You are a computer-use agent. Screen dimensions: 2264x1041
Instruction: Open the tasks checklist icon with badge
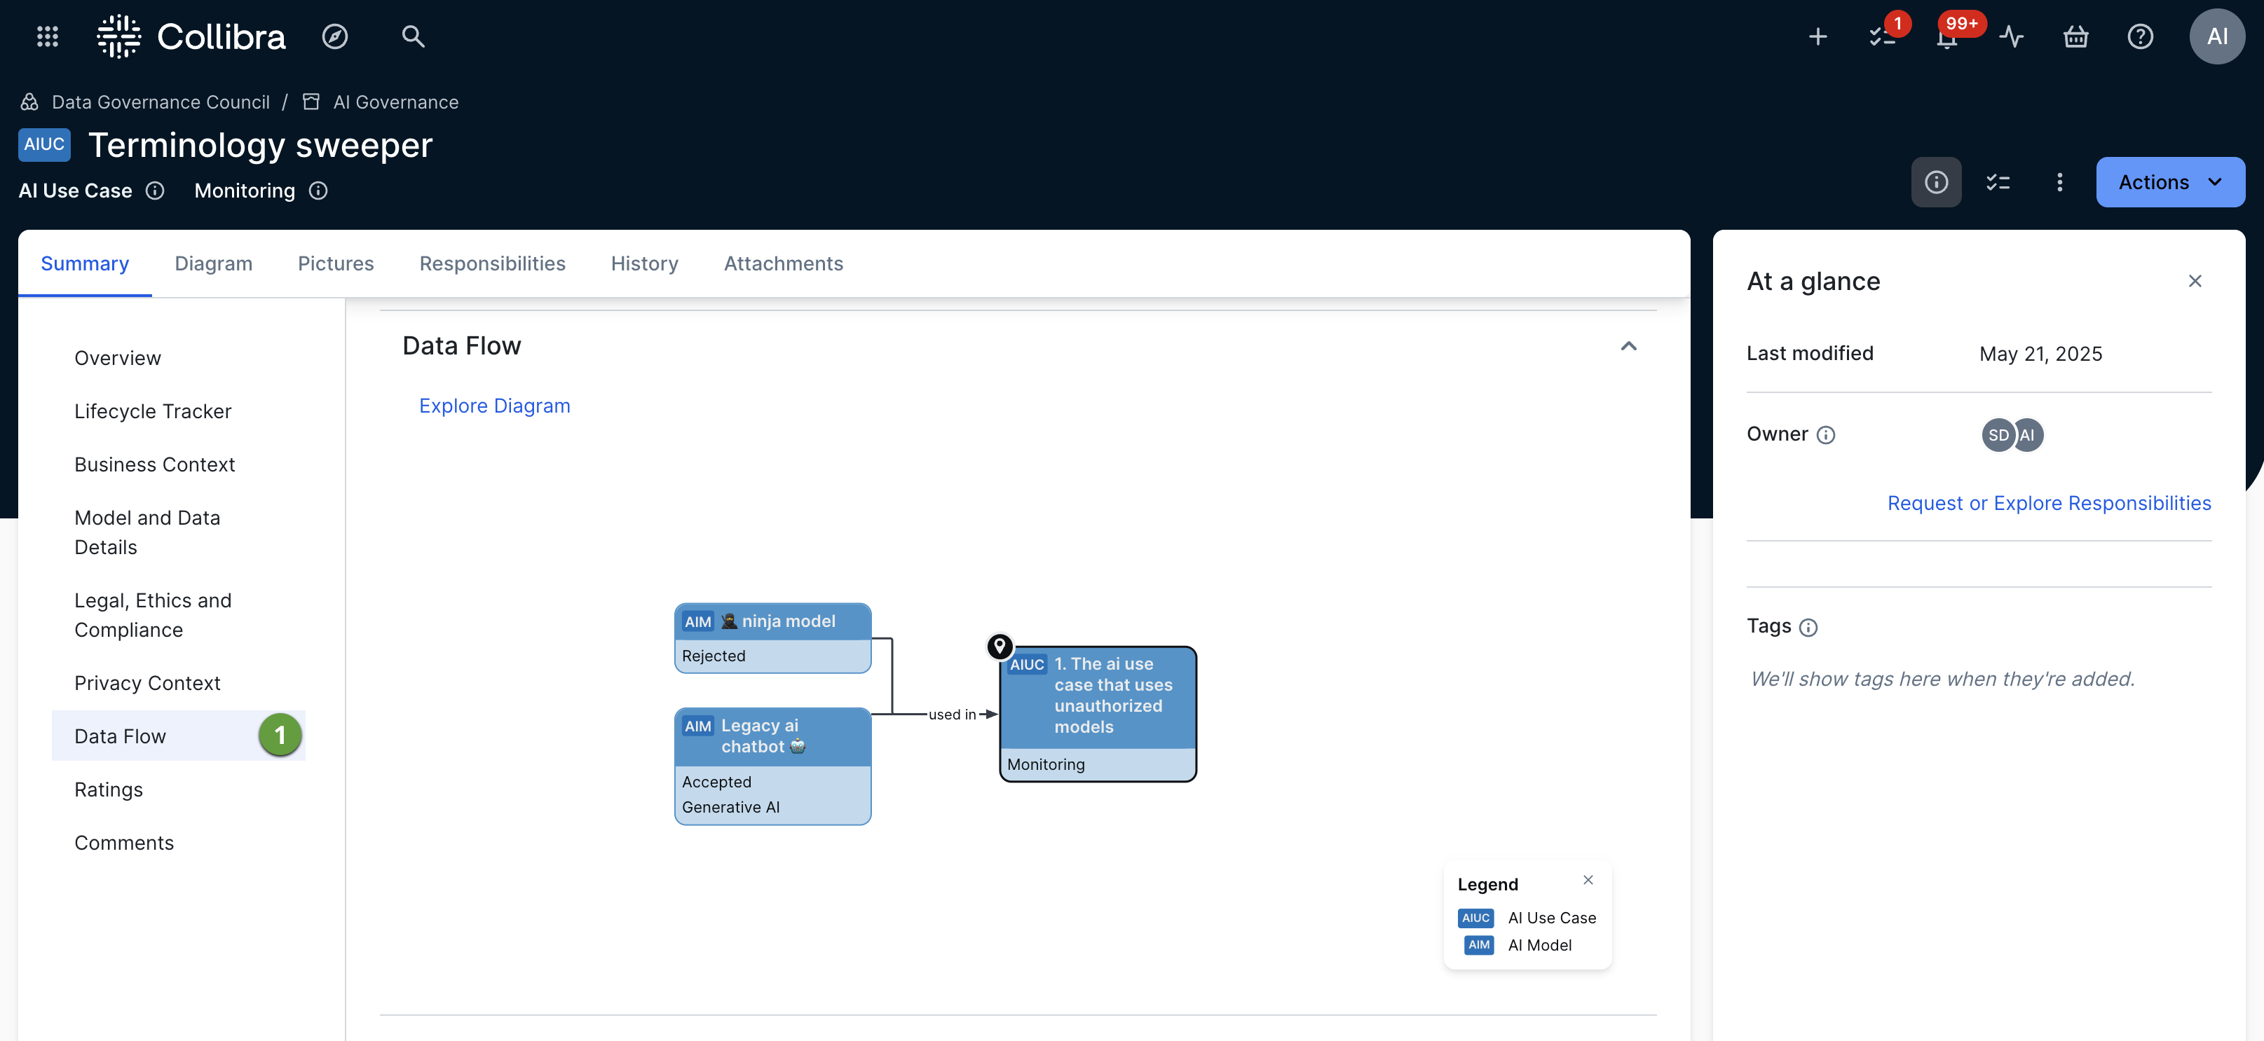click(x=1883, y=36)
